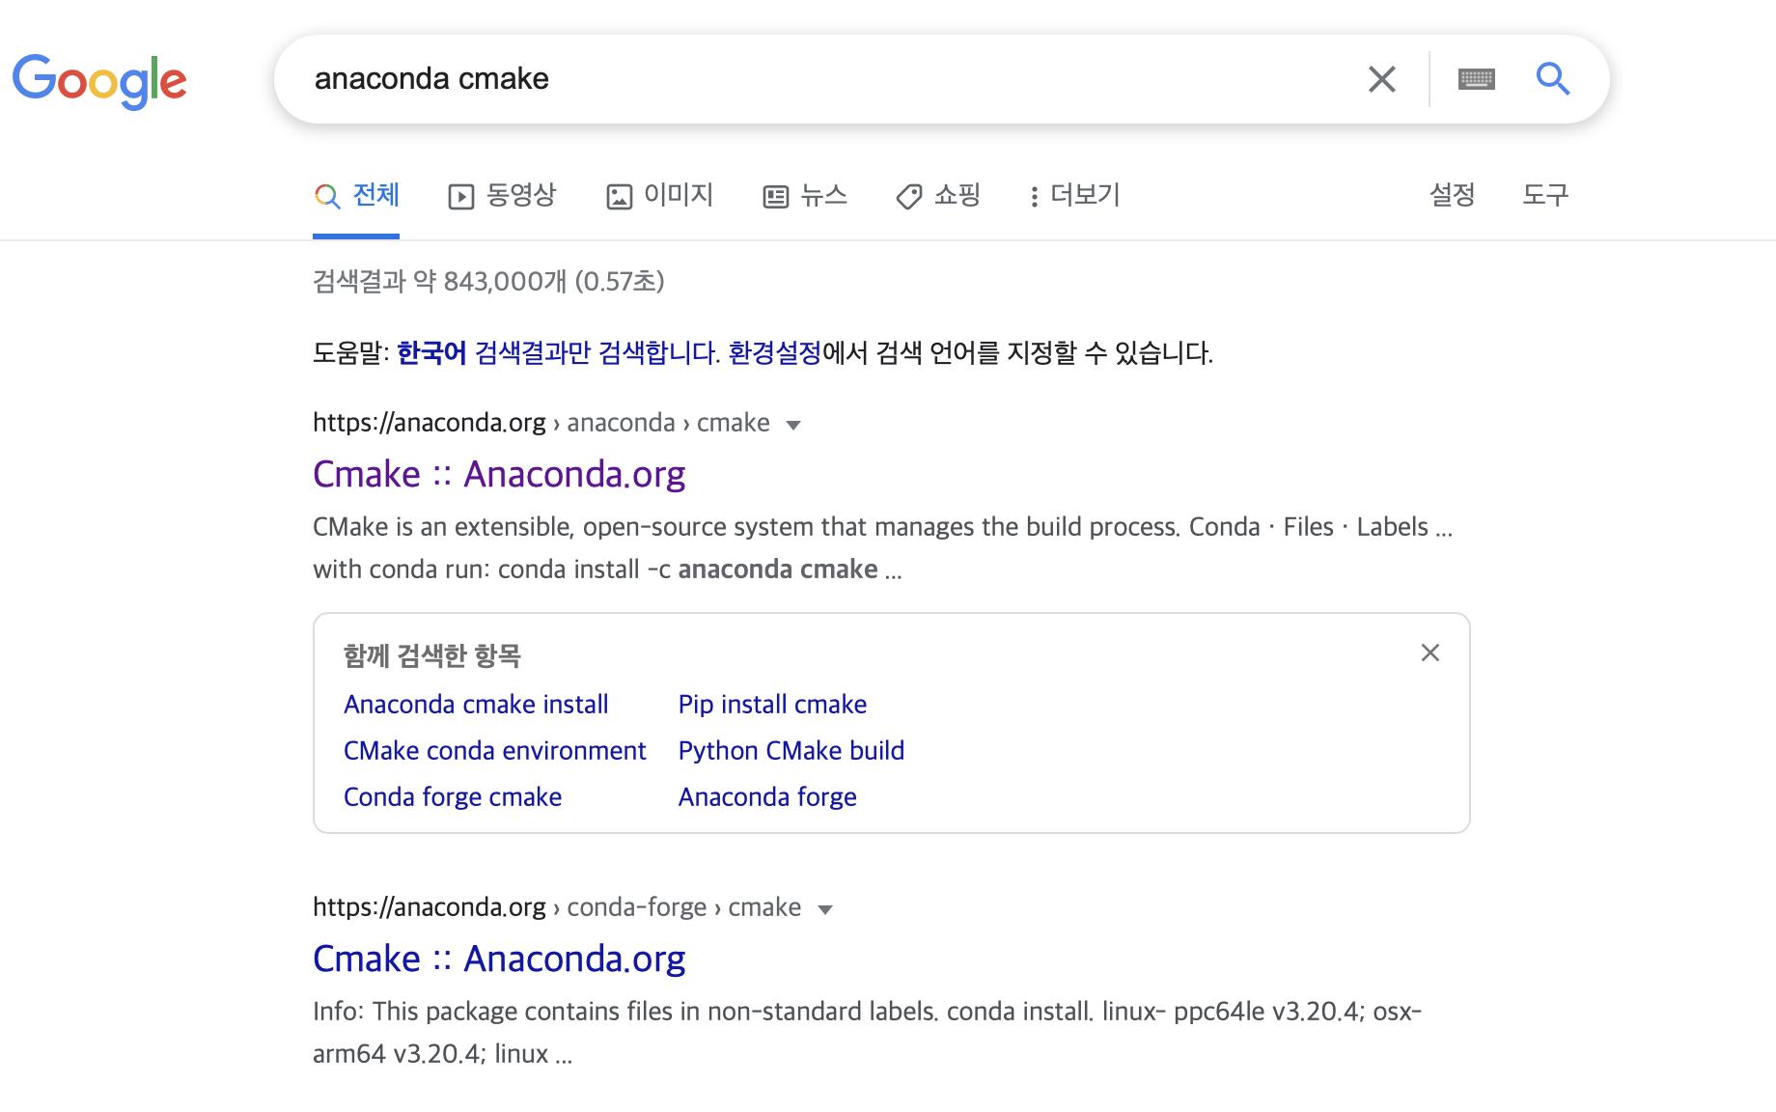This screenshot has height=1112, width=1776.
Task: Open 도구 tools menu
Action: (x=1545, y=195)
